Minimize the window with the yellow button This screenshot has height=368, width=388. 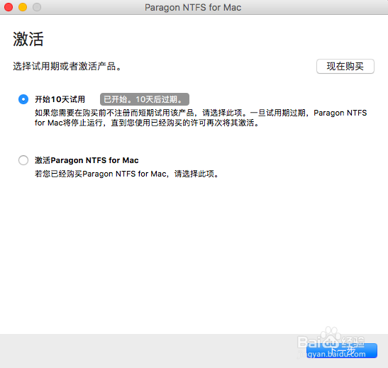point(23,7)
